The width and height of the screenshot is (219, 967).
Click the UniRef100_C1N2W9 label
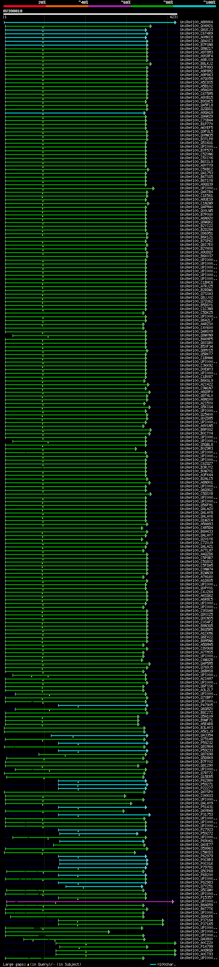tap(196, 203)
